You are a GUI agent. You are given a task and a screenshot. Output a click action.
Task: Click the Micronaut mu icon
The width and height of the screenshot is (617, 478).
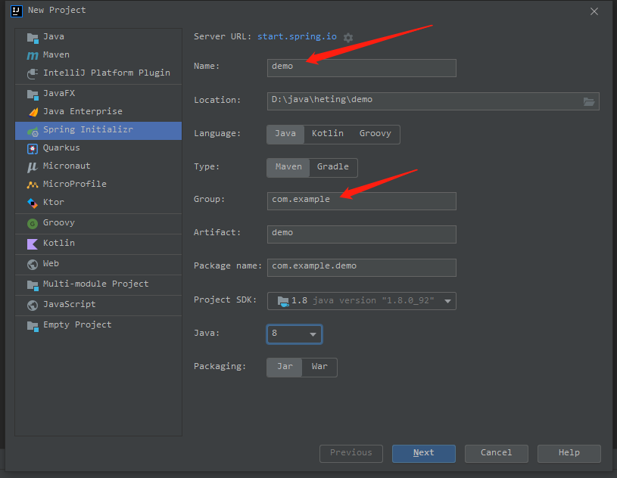[32, 167]
